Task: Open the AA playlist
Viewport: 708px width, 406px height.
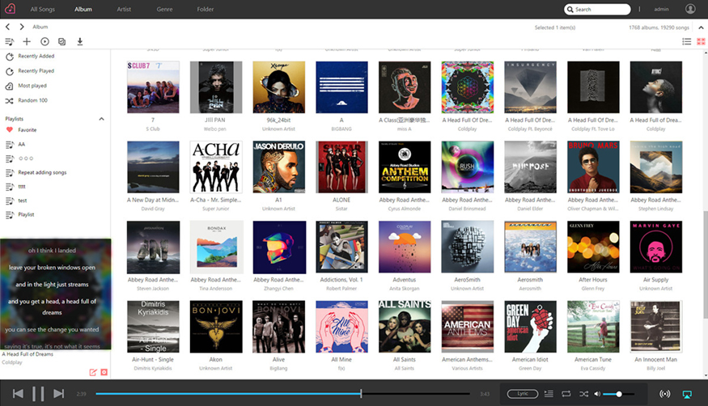Action: point(21,144)
